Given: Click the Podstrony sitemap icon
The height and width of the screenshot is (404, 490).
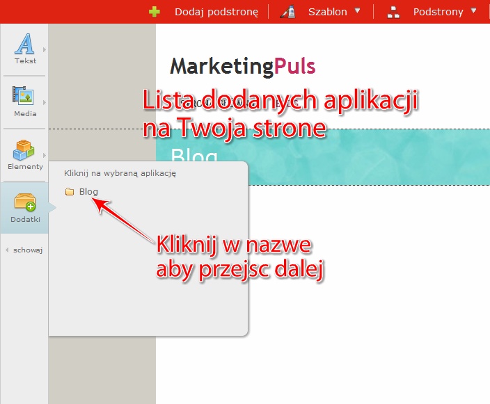Looking at the screenshot, I should click(394, 11).
